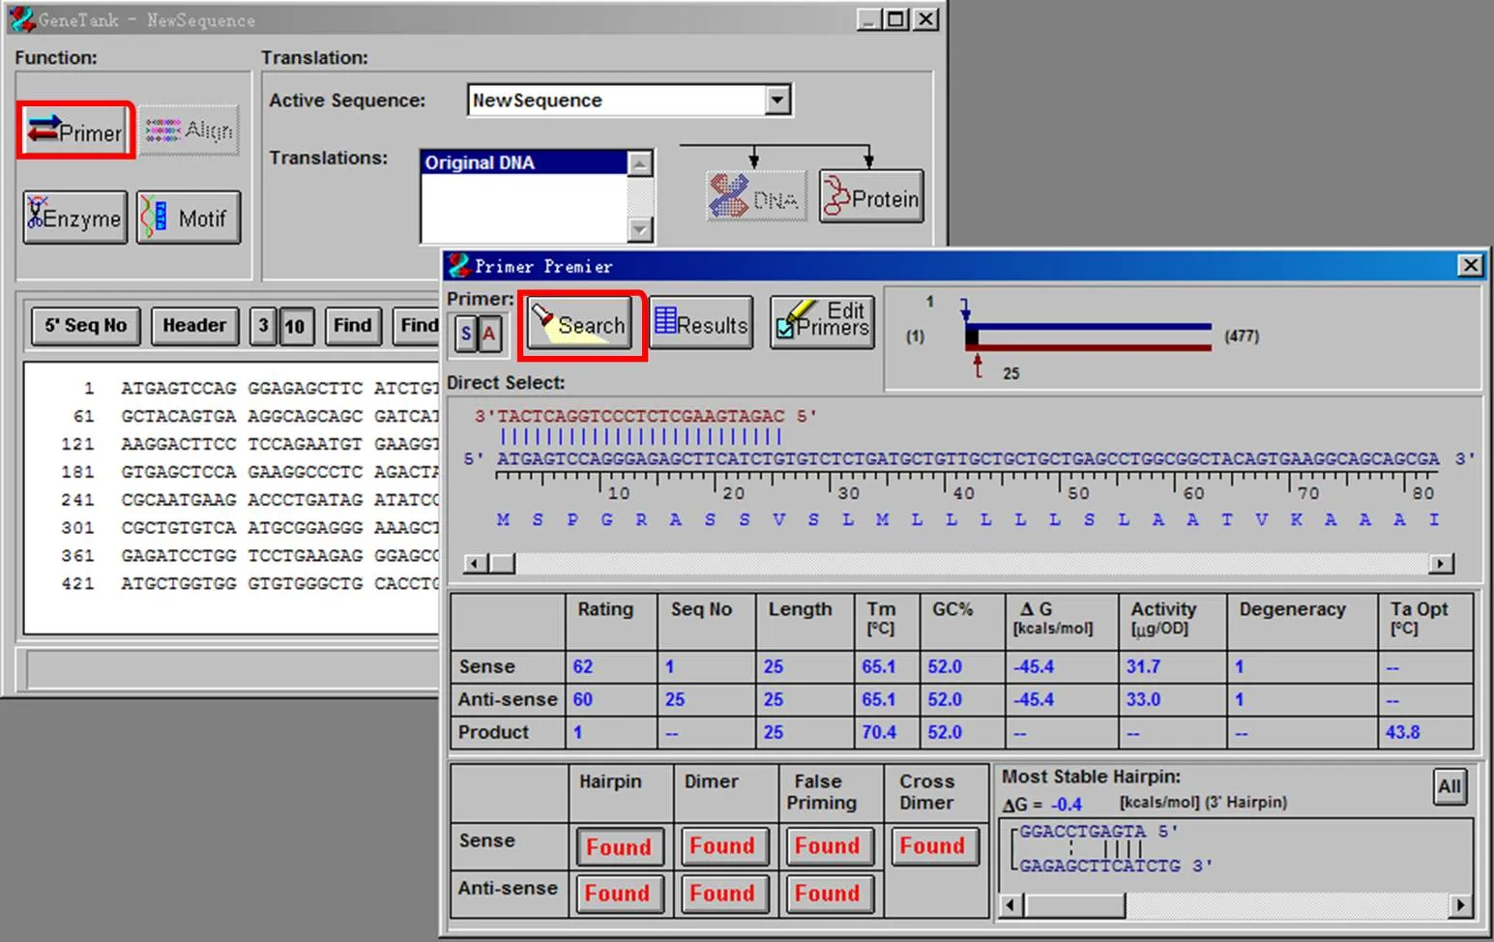Click the Anti-sense row label in primer table
This screenshot has height=942, width=1494.
click(x=508, y=700)
